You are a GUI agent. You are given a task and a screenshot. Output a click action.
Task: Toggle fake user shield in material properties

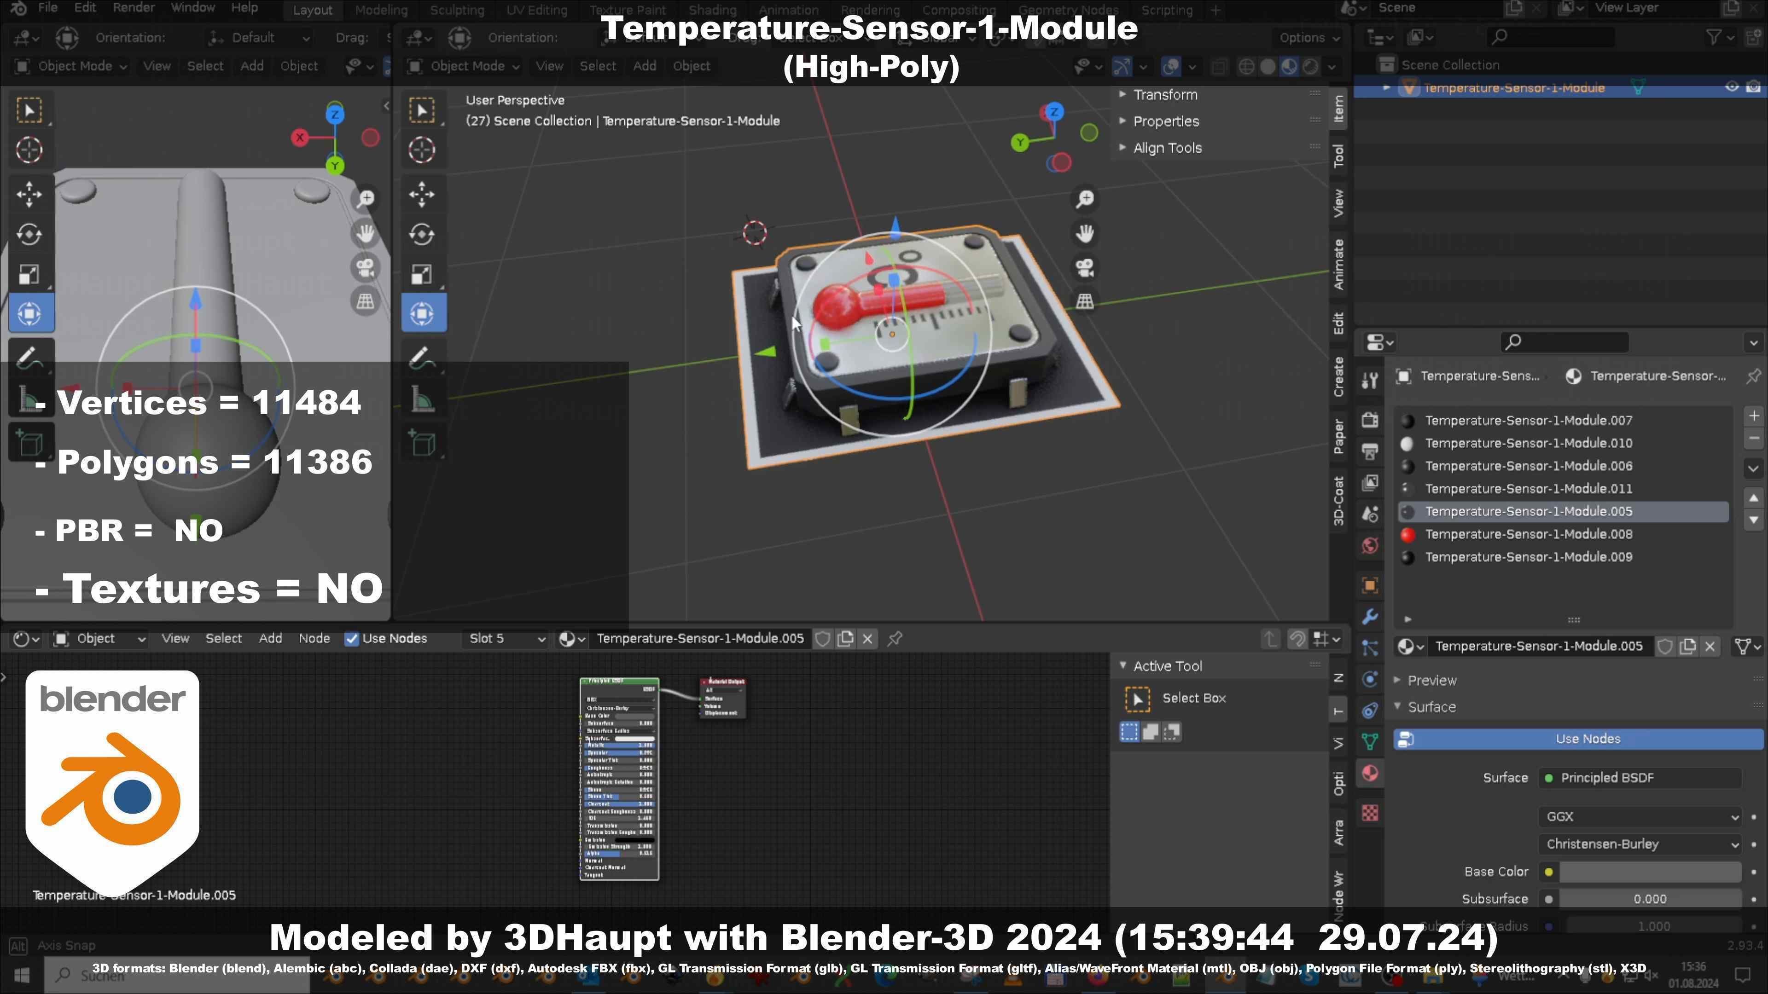point(1665,646)
